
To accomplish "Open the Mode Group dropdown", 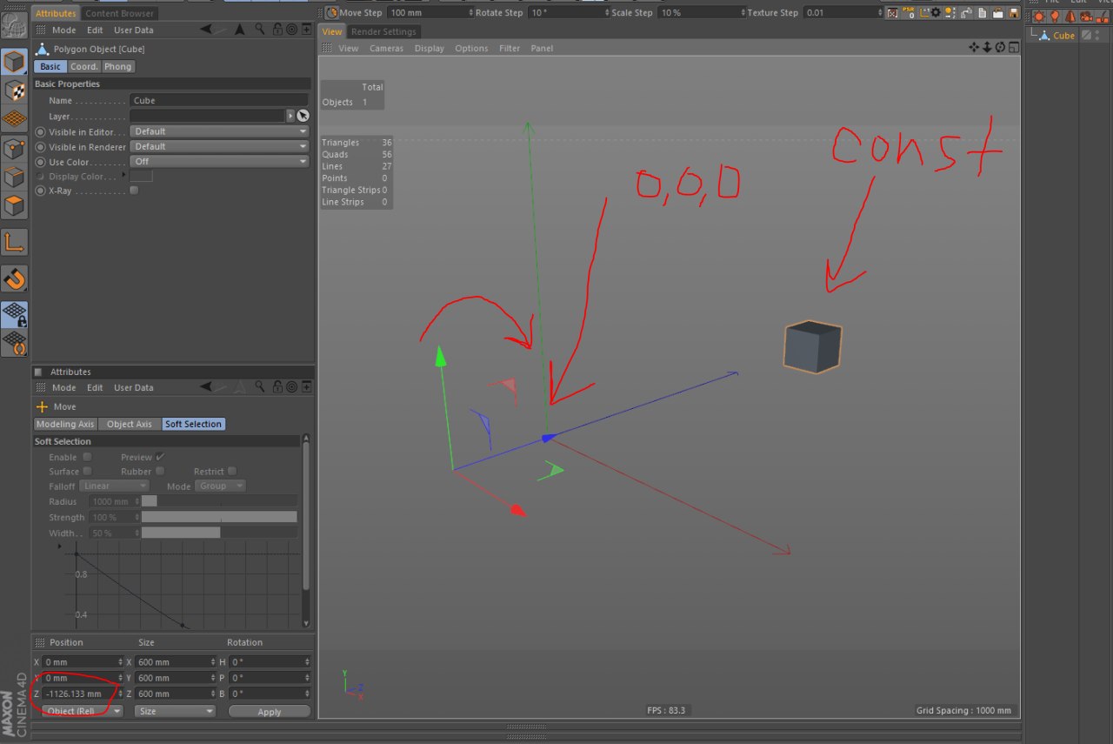I will pos(220,486).
